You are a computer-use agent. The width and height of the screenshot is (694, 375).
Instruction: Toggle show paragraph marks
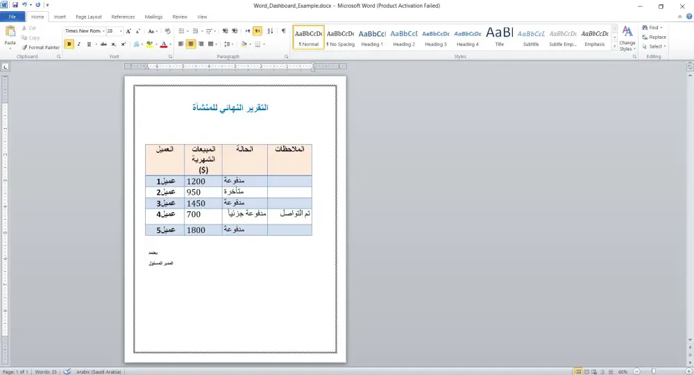tap(283, 31)
